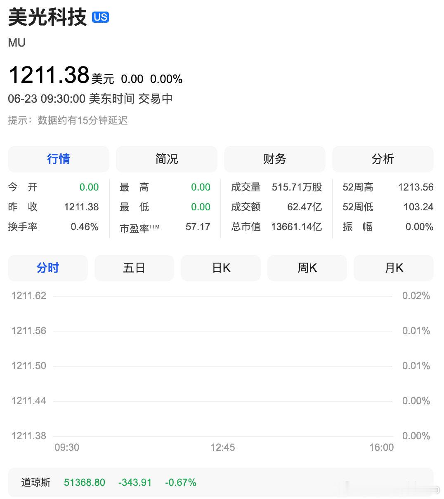
Task: Switch chart to 日K view
Action: (x=221, y=268)
